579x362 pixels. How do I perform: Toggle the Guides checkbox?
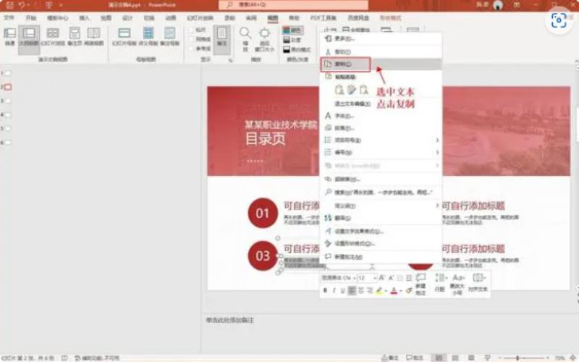192,49
